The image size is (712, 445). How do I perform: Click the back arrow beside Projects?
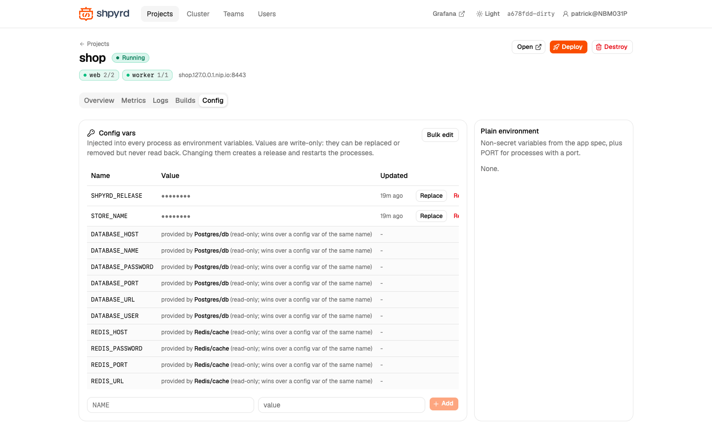(82, 44)
